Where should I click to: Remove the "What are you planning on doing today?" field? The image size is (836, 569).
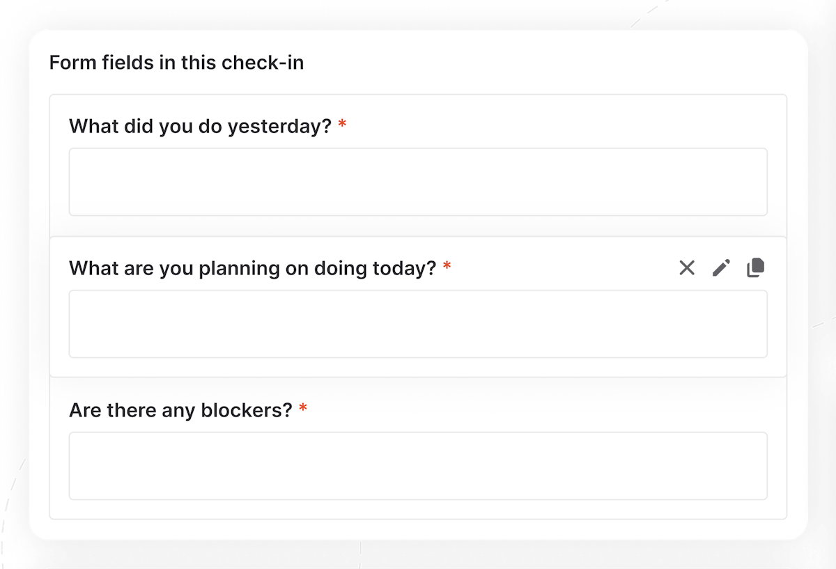coord(687,268)
